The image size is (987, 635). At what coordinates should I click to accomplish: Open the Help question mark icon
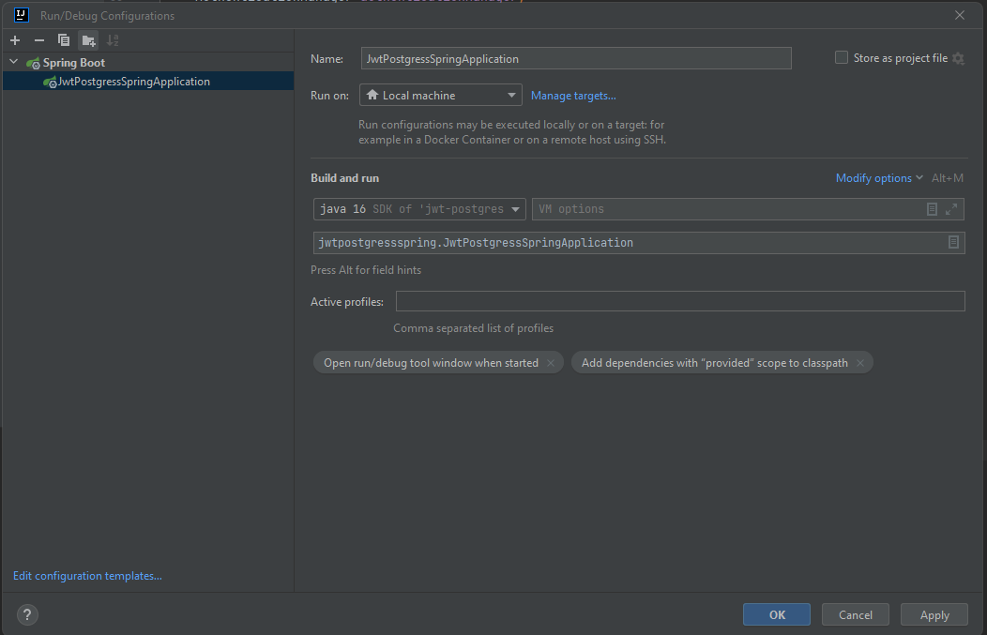(26, 614)
